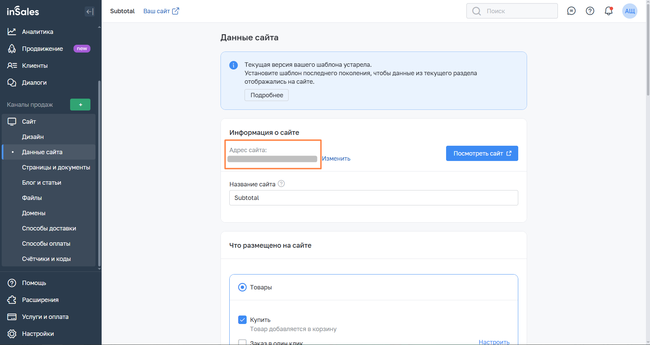
Task: Click the Изменить link for site address
Action: pyautogui.click(x=336, y=159)
